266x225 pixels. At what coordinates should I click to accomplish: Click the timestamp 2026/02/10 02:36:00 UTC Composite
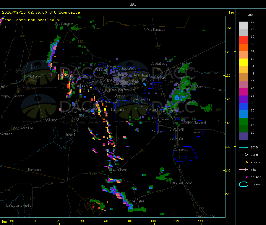click(41, 12)
